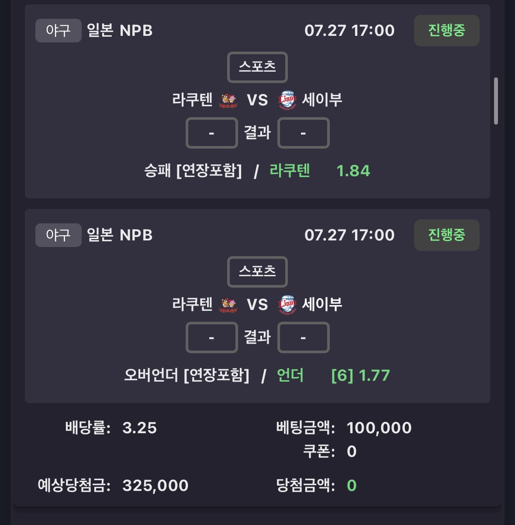
Task: Click the Rakuten team logo in second bet
Action: point(228,305)
